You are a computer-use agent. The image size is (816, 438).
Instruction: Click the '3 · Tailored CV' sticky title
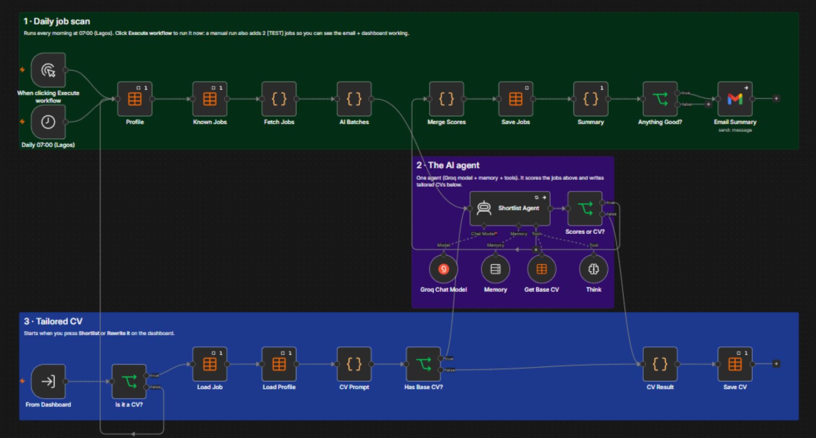[53, 321]
